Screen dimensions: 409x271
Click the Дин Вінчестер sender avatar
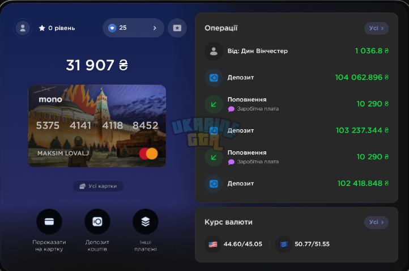(214, 51)
